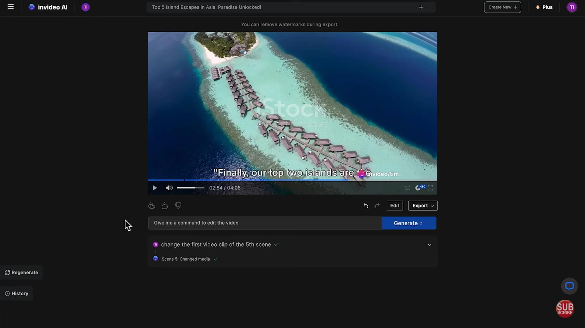585x328 pixels.
Task: Open the hamburger navigation menu
Action: click(x=10, y=7)
